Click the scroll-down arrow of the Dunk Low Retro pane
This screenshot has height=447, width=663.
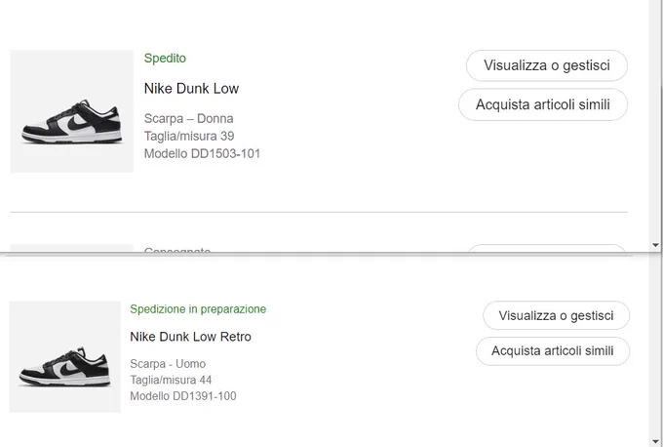pos(655,441)
